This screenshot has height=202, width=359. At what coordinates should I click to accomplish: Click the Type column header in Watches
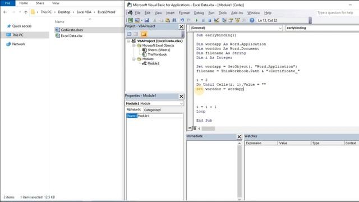pyautogui.click(x=328, y=143)
